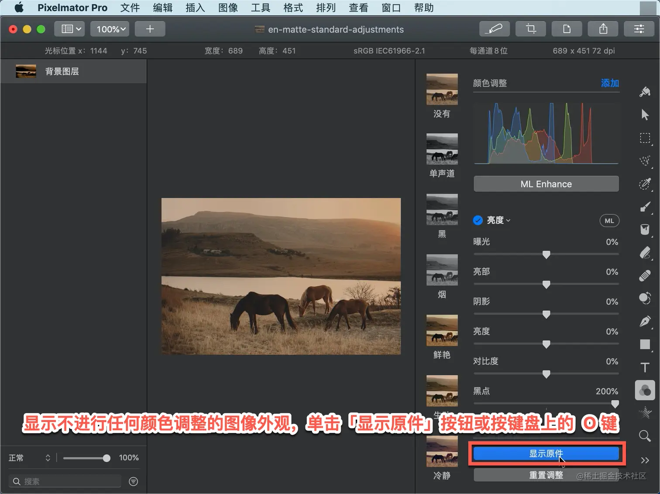Show more tools with double chevron
The width and height of the screenshot is (660, 494).
click(645, 460)
